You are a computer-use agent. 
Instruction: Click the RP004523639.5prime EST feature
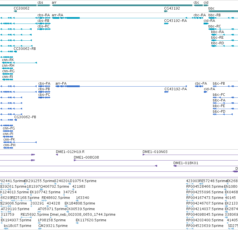(190, 229)
